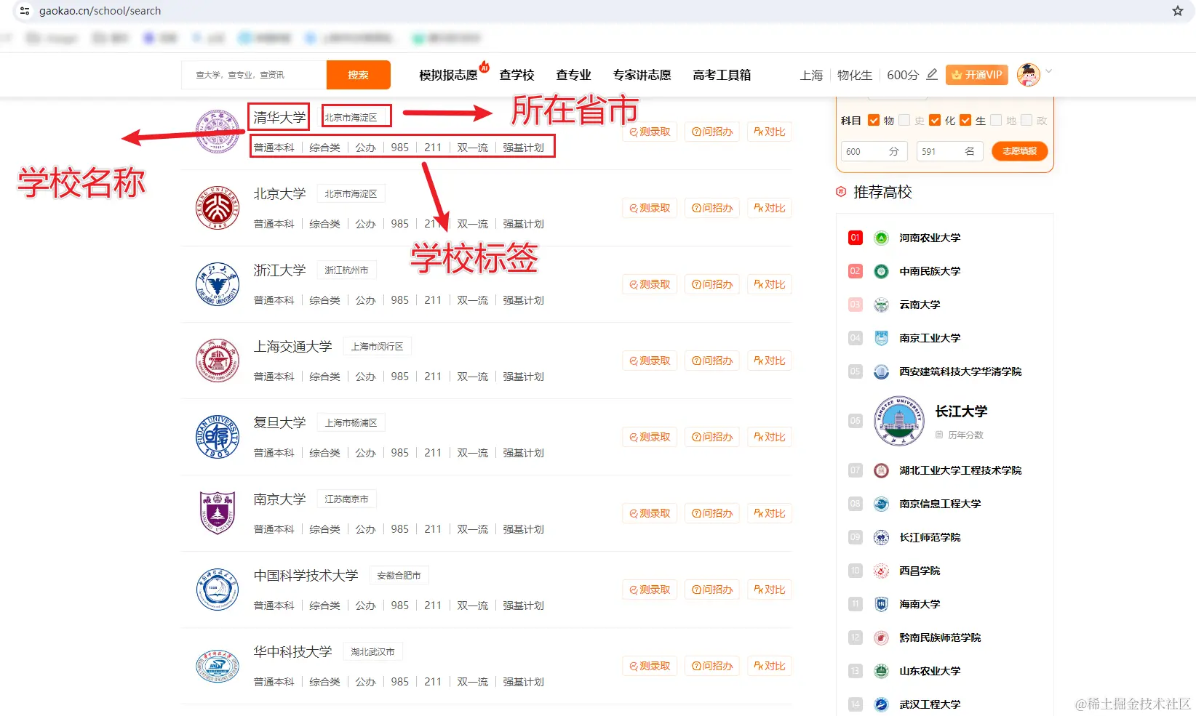Click 黔南民族师范学院 logo icon
The image size is (1196, 716).
click(881, 637)
